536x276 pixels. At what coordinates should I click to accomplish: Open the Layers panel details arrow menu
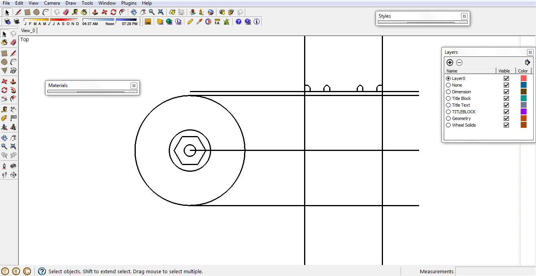(x=527, y=62)
